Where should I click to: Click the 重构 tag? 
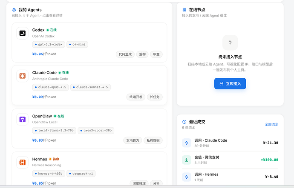tap(142, 54)
